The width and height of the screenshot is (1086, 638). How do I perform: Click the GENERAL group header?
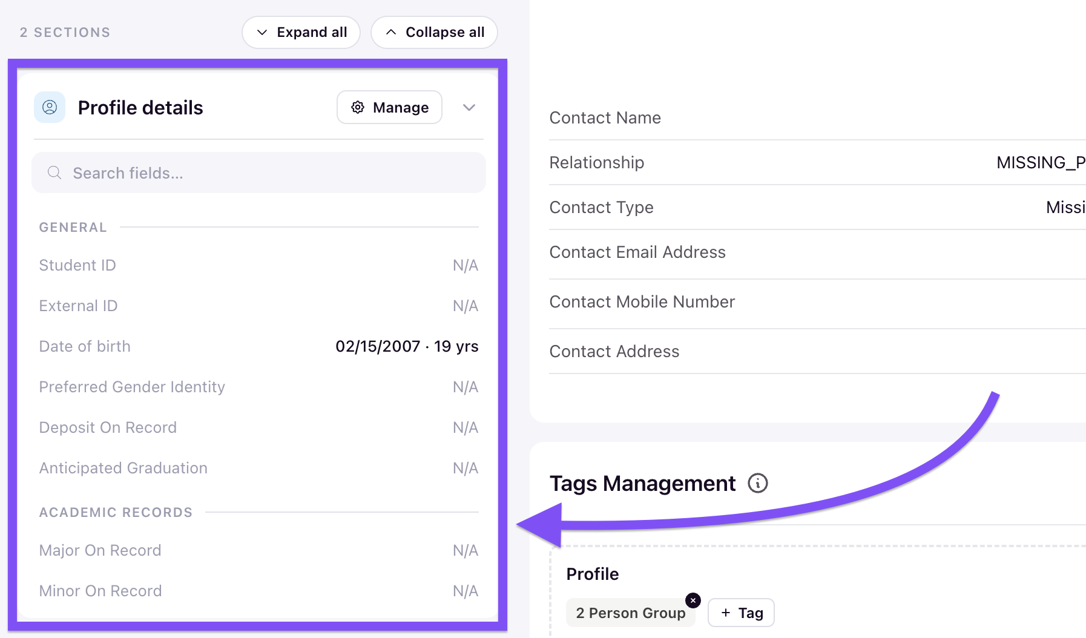(x=73, y=227)
